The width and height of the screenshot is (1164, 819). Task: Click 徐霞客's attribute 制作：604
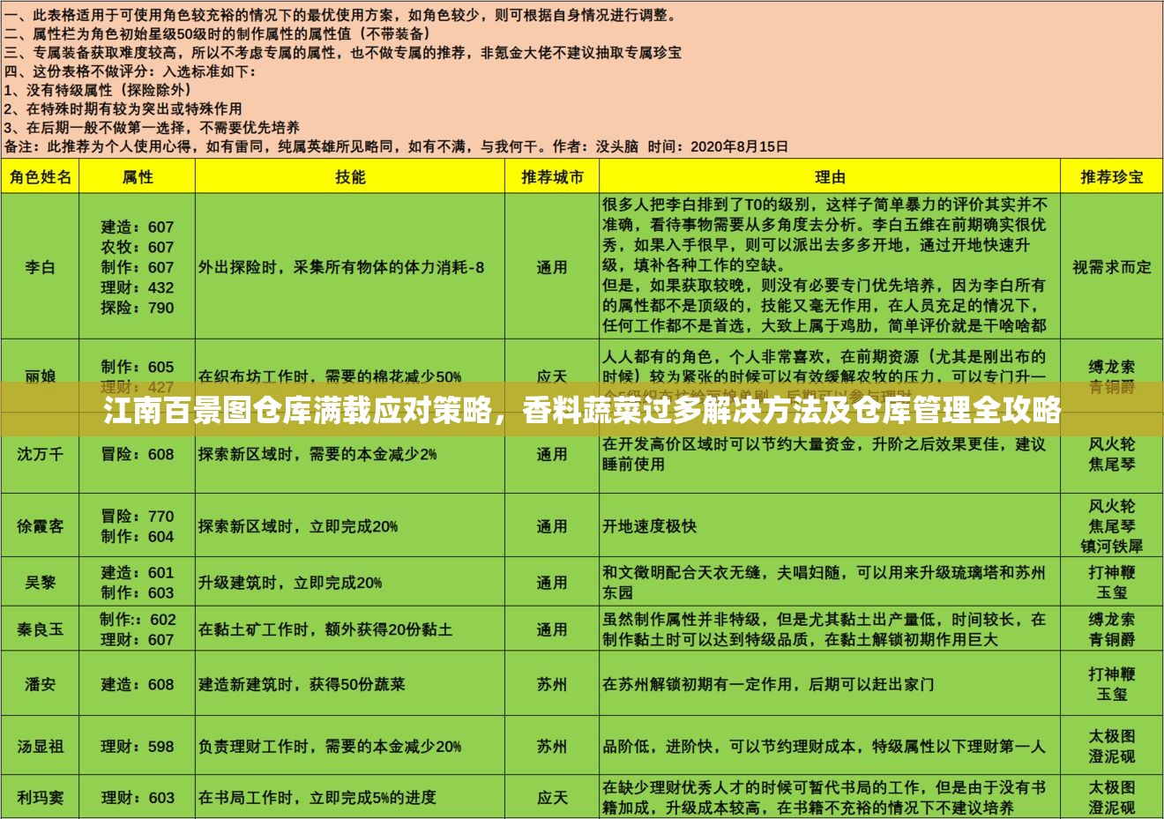(138, 536)
